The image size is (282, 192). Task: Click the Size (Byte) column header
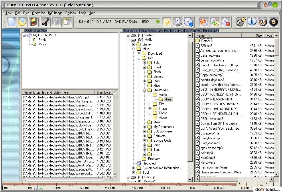pyautogui.click(x=104, y=92)
